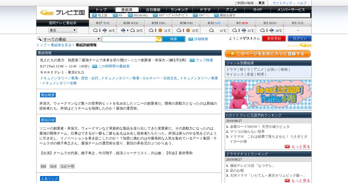Open 歴史・紀行 genre link
Viewport: 348px width, 183px height.
[90, 78]
